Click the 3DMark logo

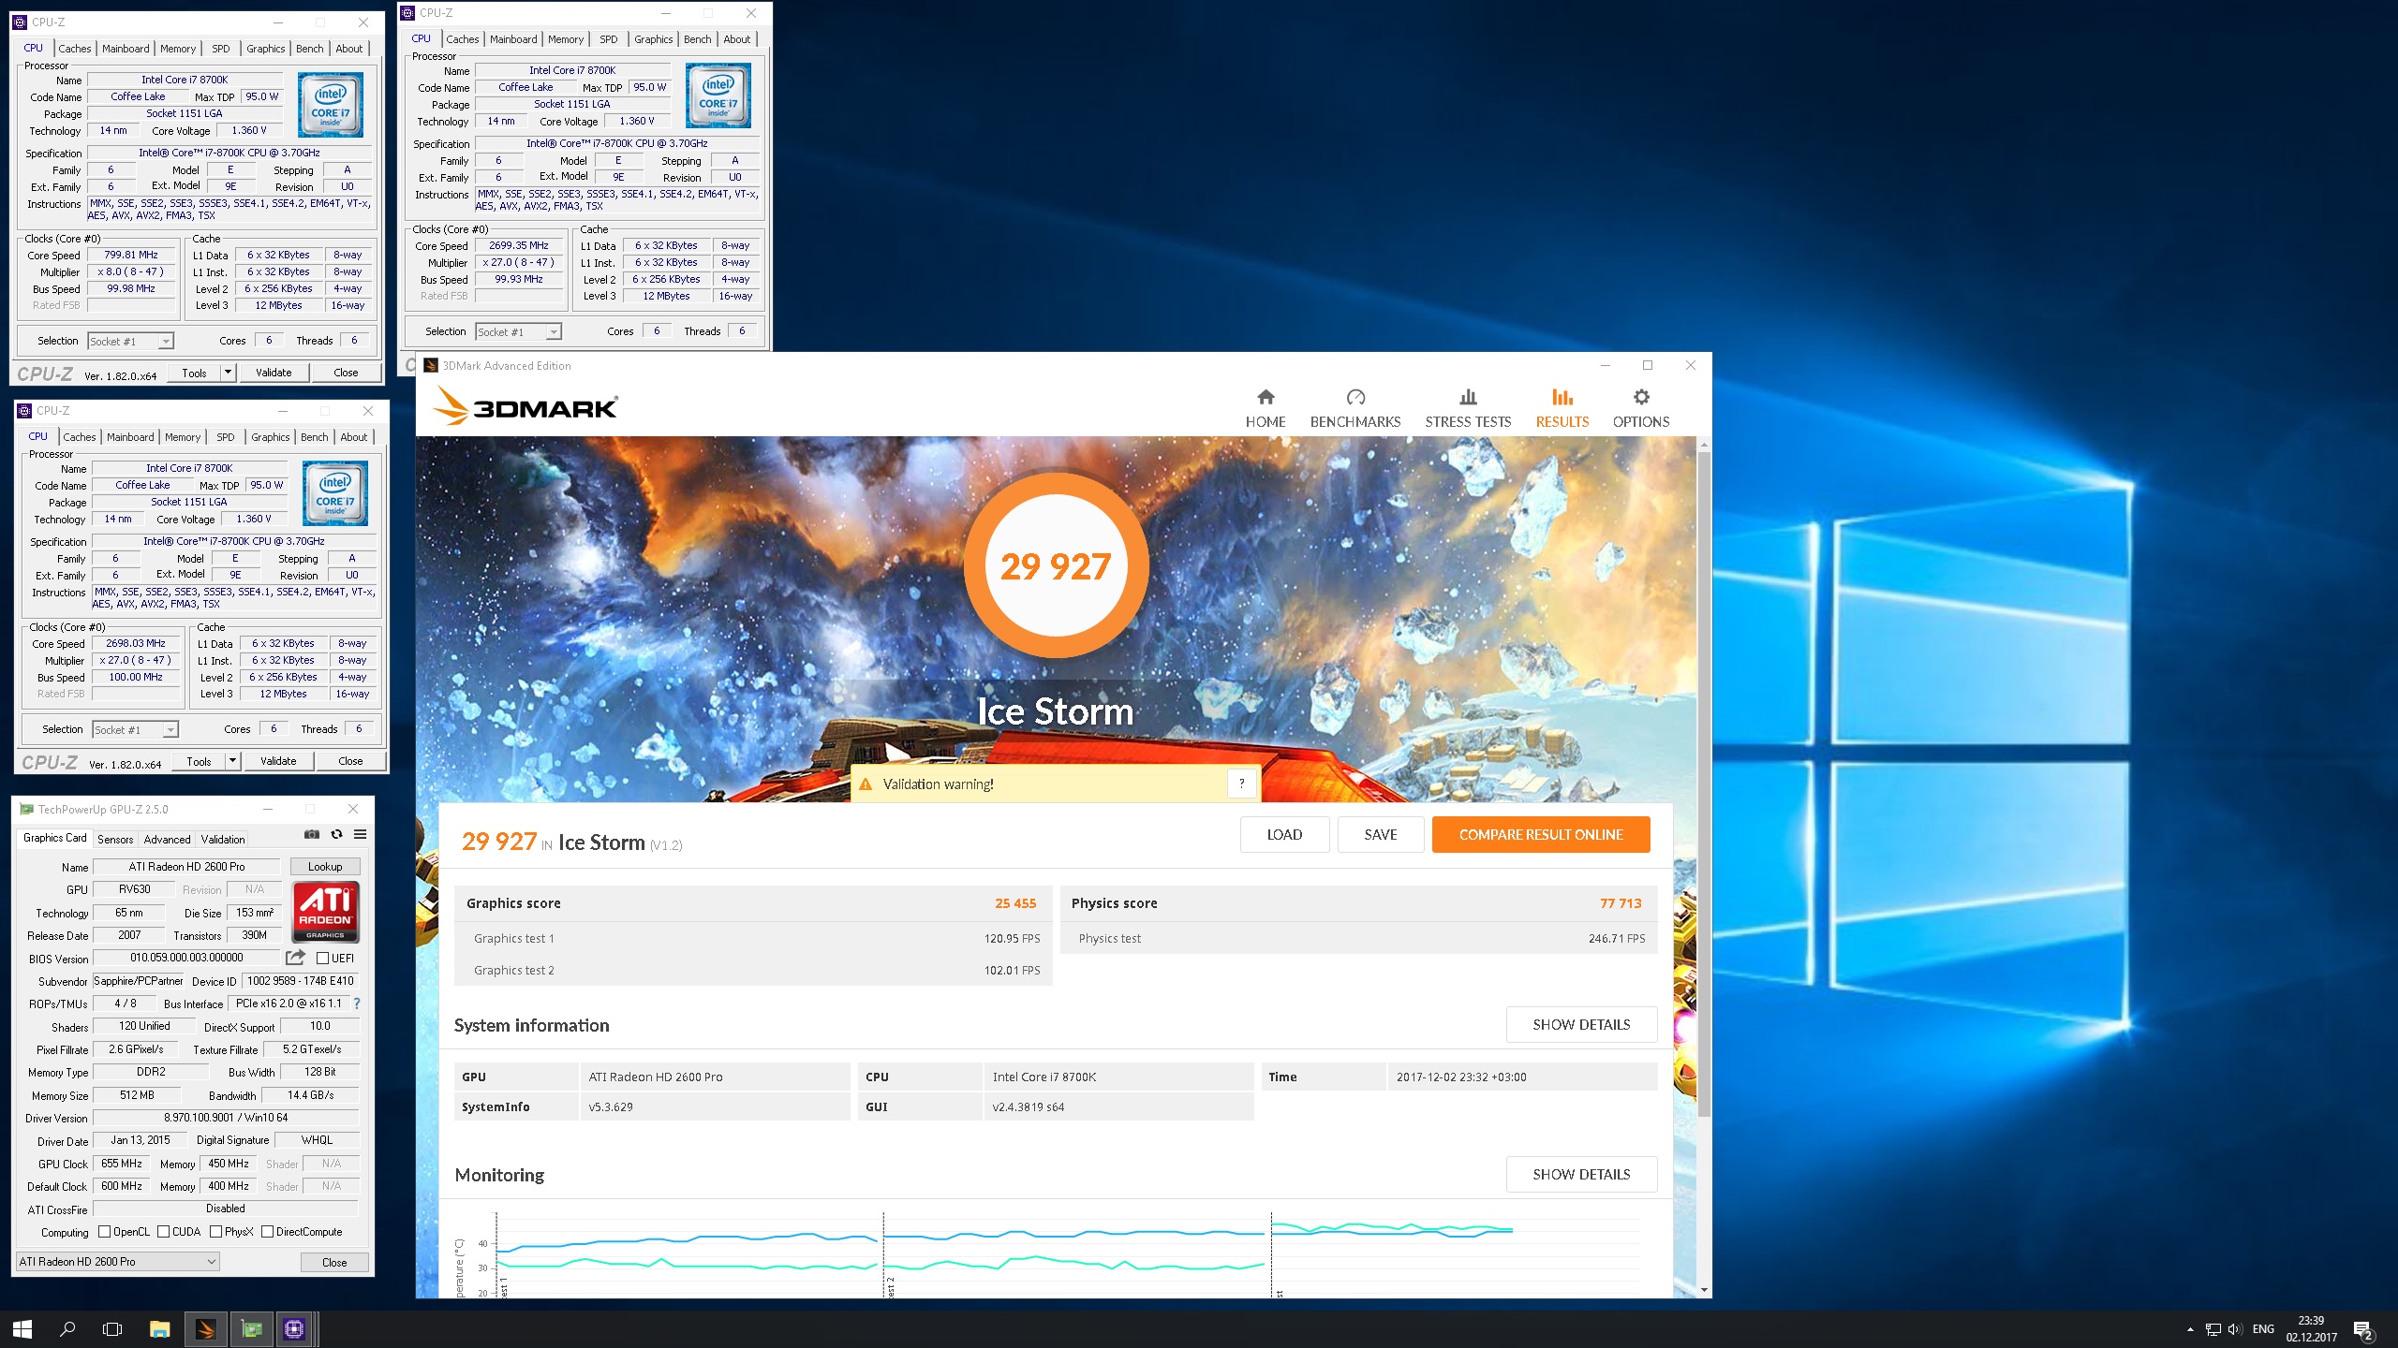point(525,407)
